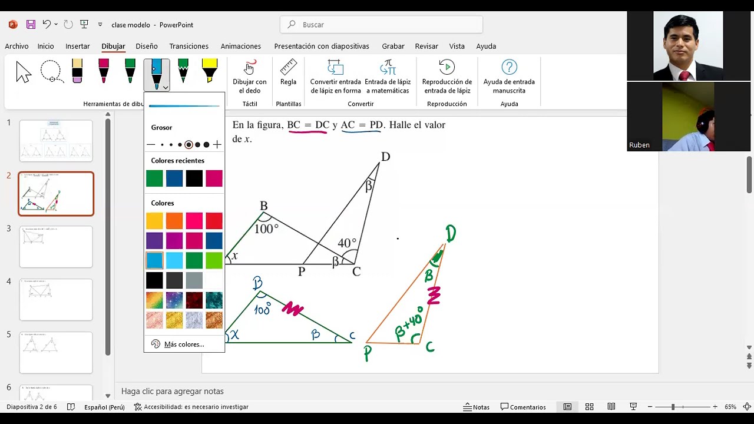The image size is (754, 424).
Task: Select the Eraser tool
Action: click(77, 71)
